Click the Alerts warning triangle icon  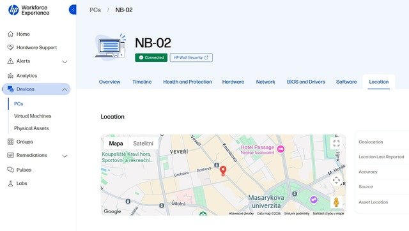point(10,61)
